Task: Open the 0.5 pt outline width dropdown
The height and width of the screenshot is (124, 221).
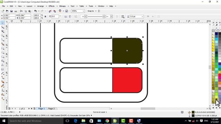Action: tap(142, 17)
